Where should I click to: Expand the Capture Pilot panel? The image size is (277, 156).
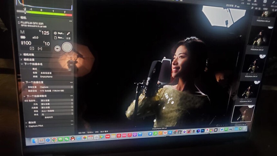coord(26,126)
